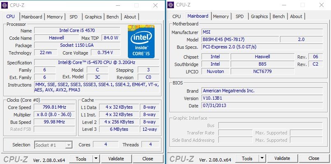The image size is (331, 164).
Task: Select Bench tab in right CPU-Z window
Action: pos(279,16)
